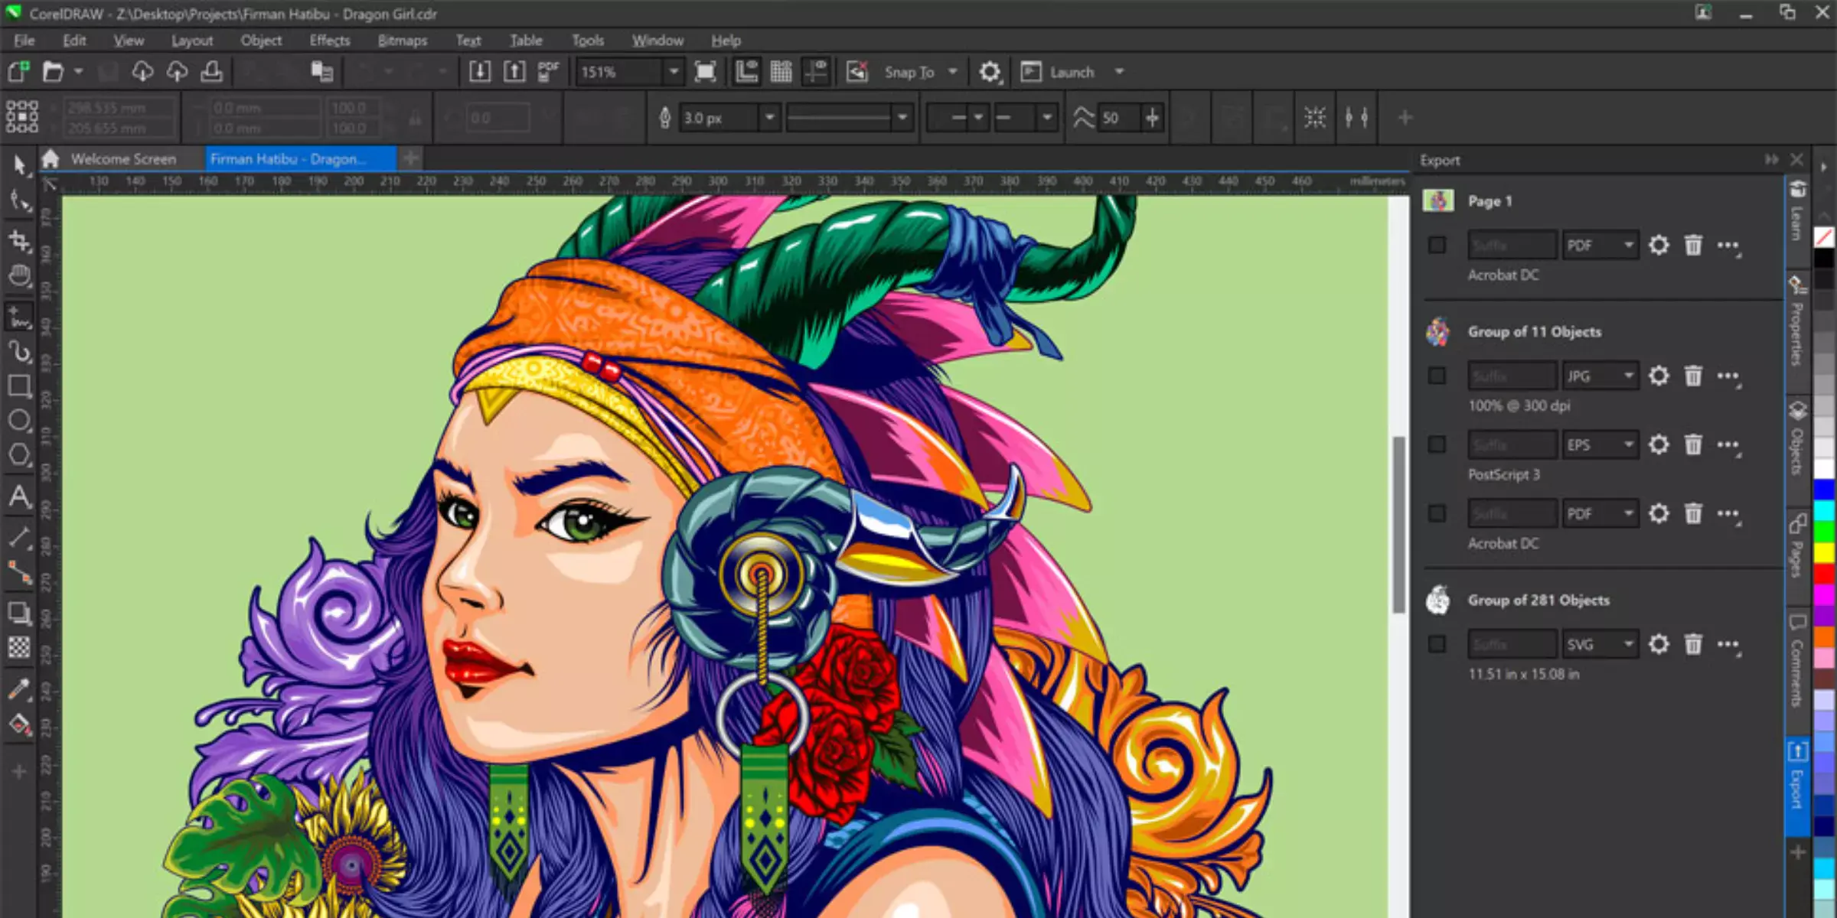Screen dimensions: 1837x918
Task: Open the EPS format dropdown
Action: [x=1629, y=444]
